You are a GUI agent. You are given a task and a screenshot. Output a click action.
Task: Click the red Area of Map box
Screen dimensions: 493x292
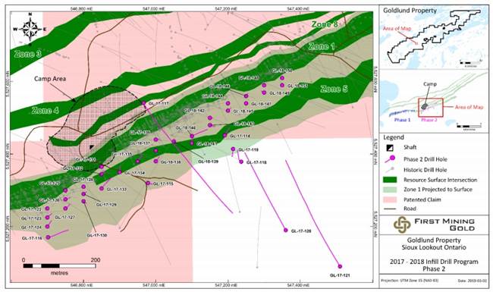[431, 108]
